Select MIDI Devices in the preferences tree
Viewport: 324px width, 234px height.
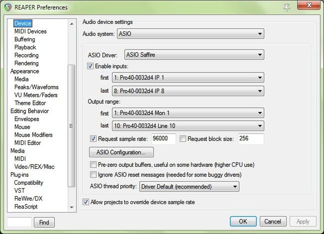30,31
